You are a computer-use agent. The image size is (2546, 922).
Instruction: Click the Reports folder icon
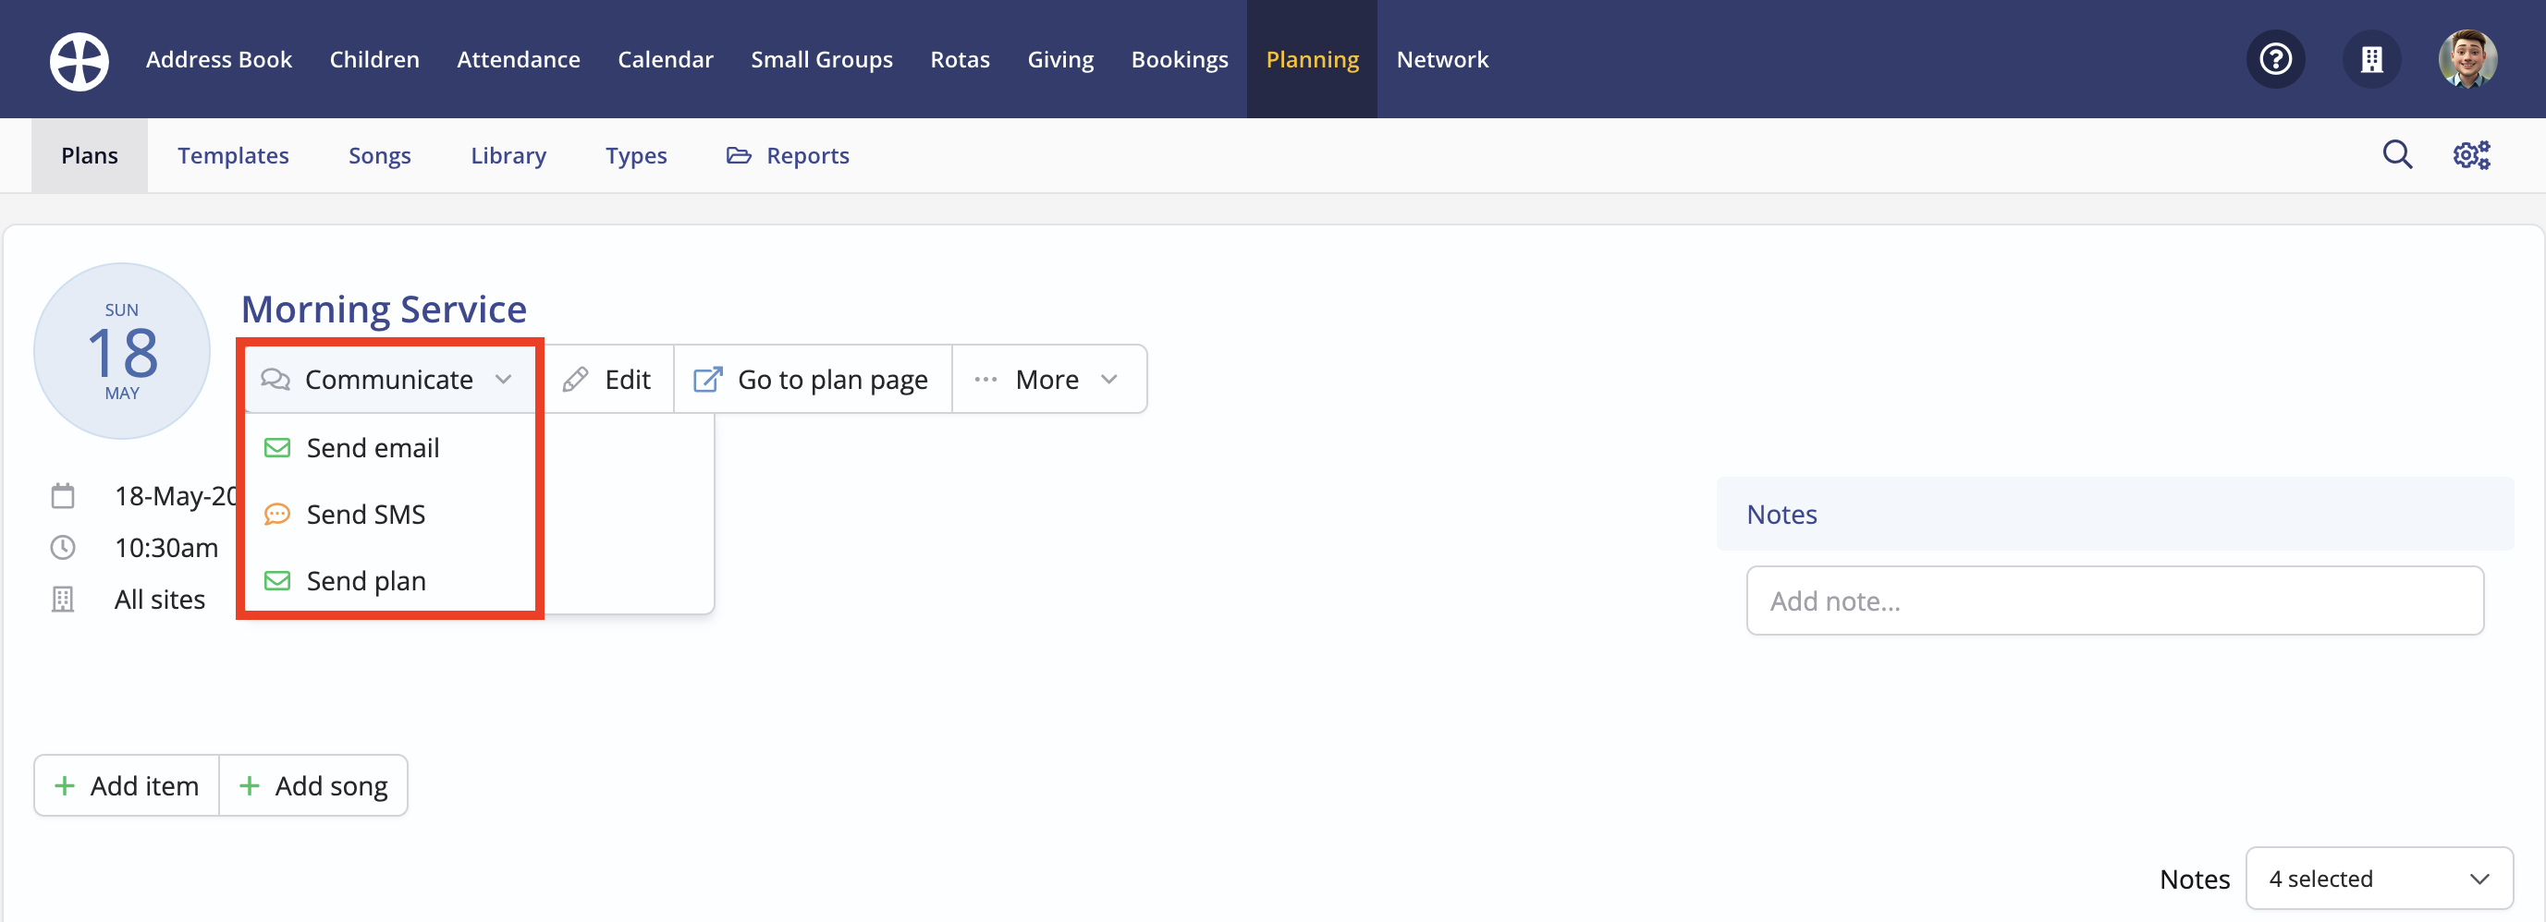[x=739, y=155]
